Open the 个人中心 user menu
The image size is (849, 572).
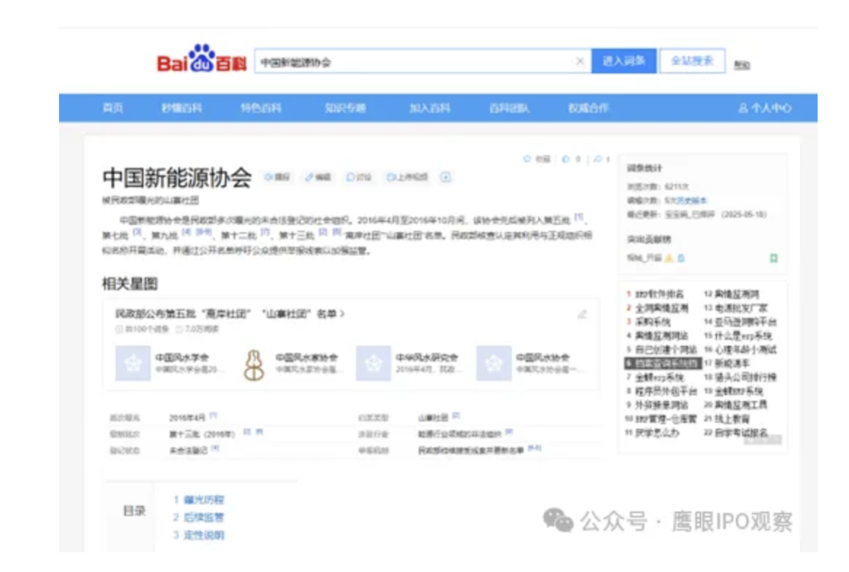(764, 108)
